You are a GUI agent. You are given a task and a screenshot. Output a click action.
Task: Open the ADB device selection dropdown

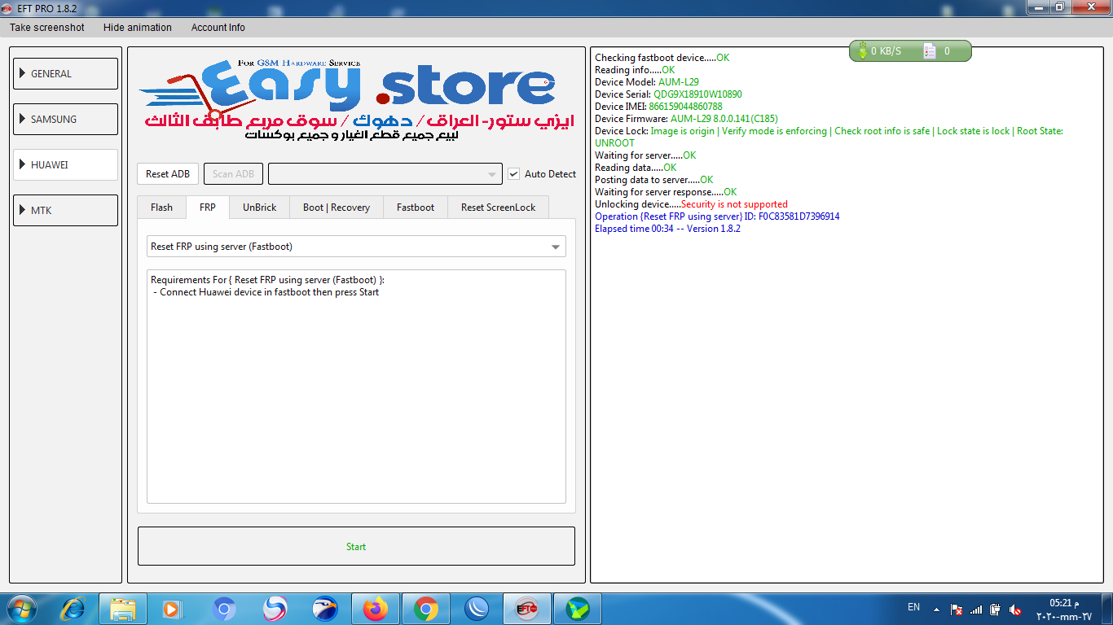[385, 174]
